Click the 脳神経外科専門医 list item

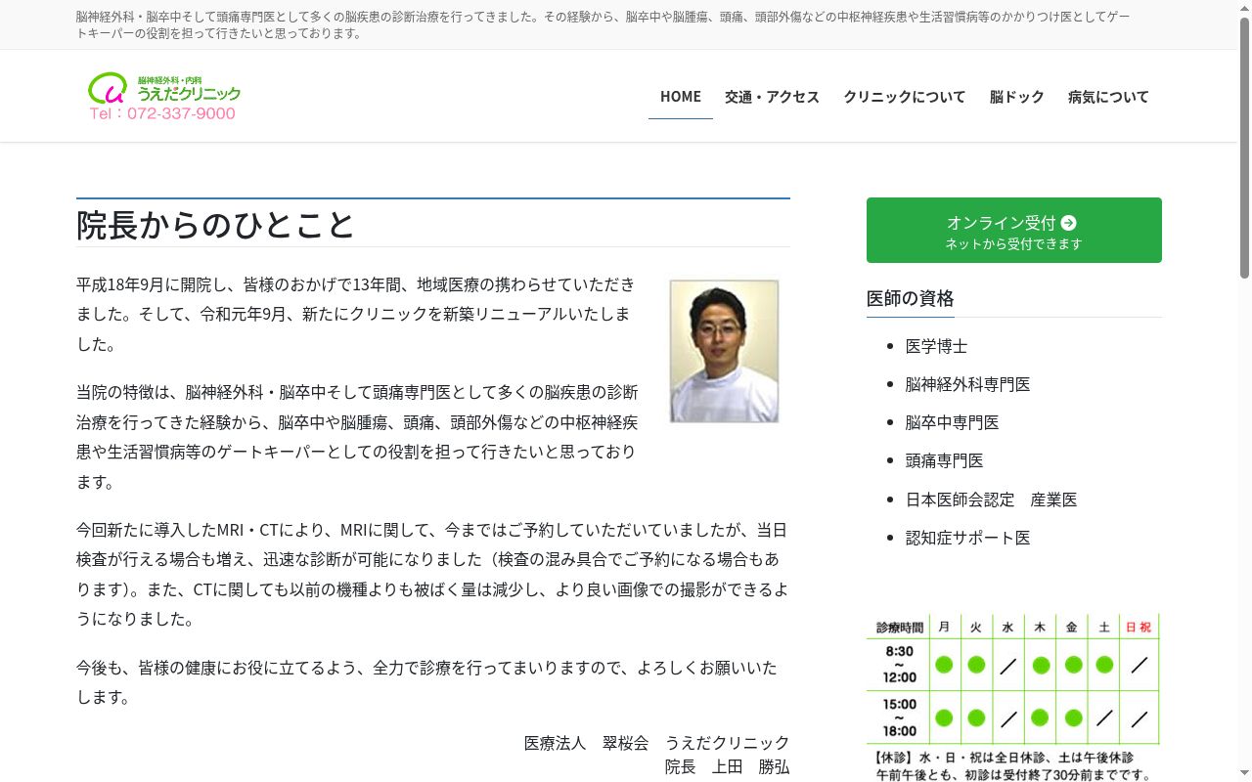967,384
